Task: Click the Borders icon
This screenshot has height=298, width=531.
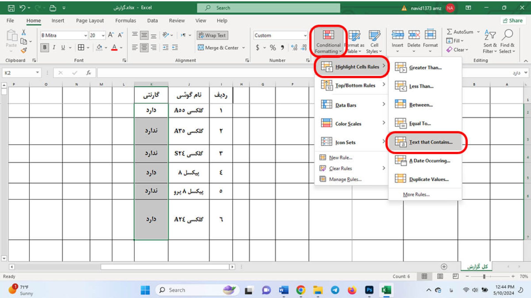Action: [81, 47]
